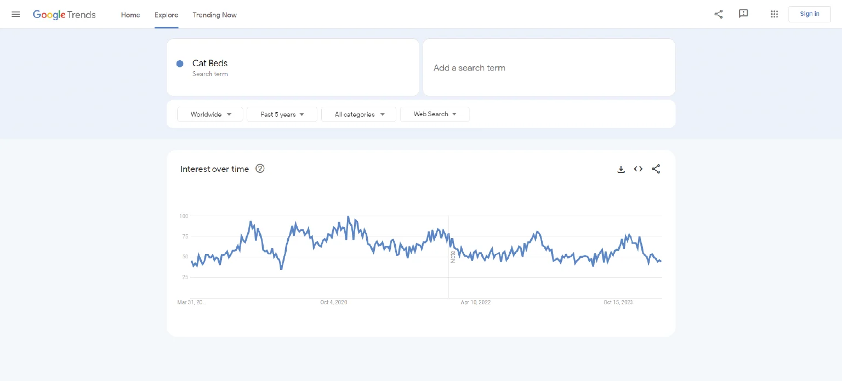Open help for Interest over time
This screenshot has height=381, width=842.
pyautogui.click(x=260, y=169)
